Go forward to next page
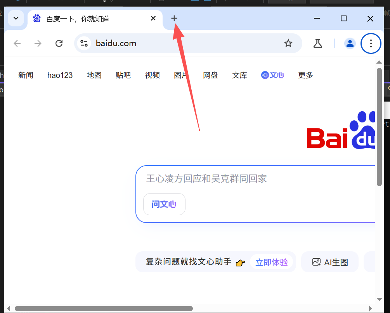 pyautogui.click(x=38, y=43)
